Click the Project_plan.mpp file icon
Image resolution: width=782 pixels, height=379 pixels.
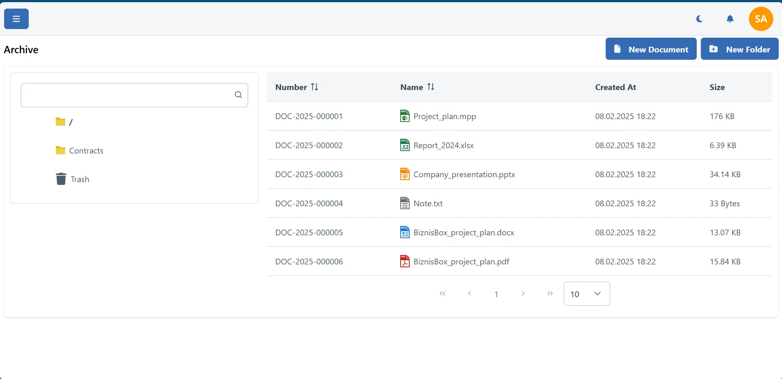(405, 116)
